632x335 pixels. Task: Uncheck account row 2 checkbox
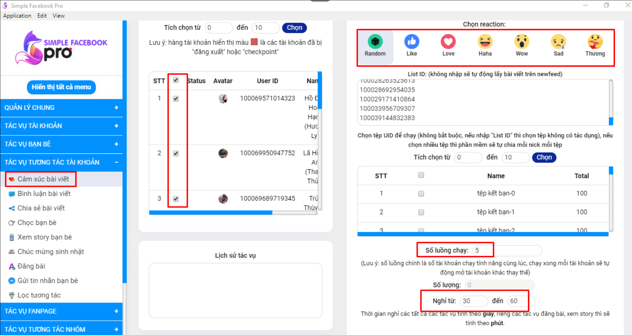click(176, 153)
